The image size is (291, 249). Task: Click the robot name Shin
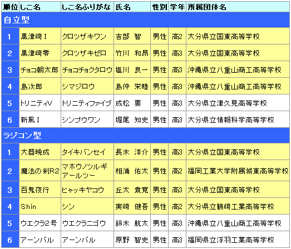click(x=28, y=207)
